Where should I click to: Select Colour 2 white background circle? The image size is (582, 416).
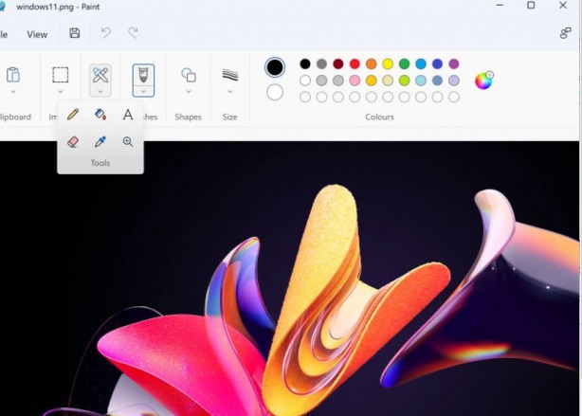click(x=275, y=93)
